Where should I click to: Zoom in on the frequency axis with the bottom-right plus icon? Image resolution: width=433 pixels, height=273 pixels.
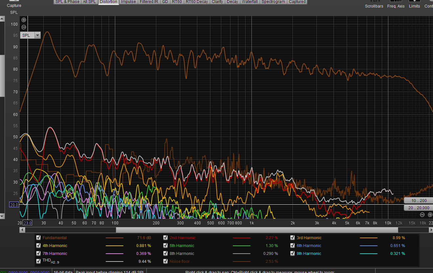tap(430, 215)
